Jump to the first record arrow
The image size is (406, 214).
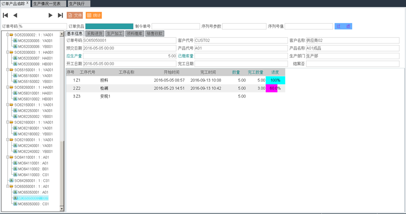pyautogui.click(x=6, y=15)
